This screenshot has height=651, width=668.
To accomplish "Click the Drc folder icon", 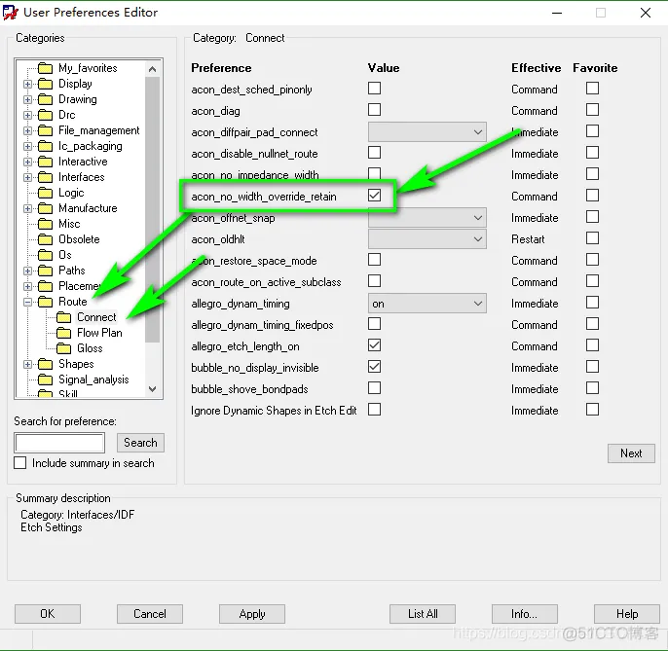I will 45,115.
